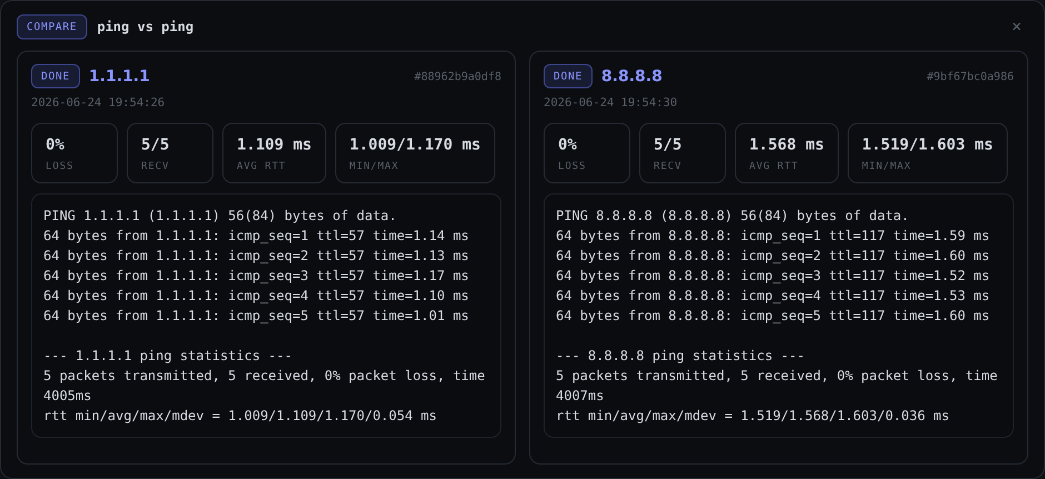Click 1.1.1.1 icmp_seq=1 time=1.14 ms line
1045x479 pixels.
(x=256, y=236)
